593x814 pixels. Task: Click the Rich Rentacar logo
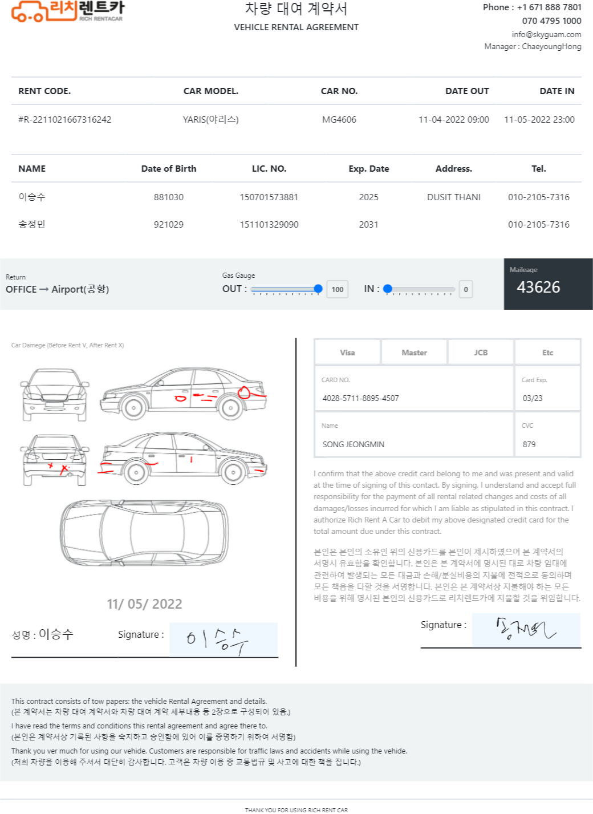coord(68,11)
